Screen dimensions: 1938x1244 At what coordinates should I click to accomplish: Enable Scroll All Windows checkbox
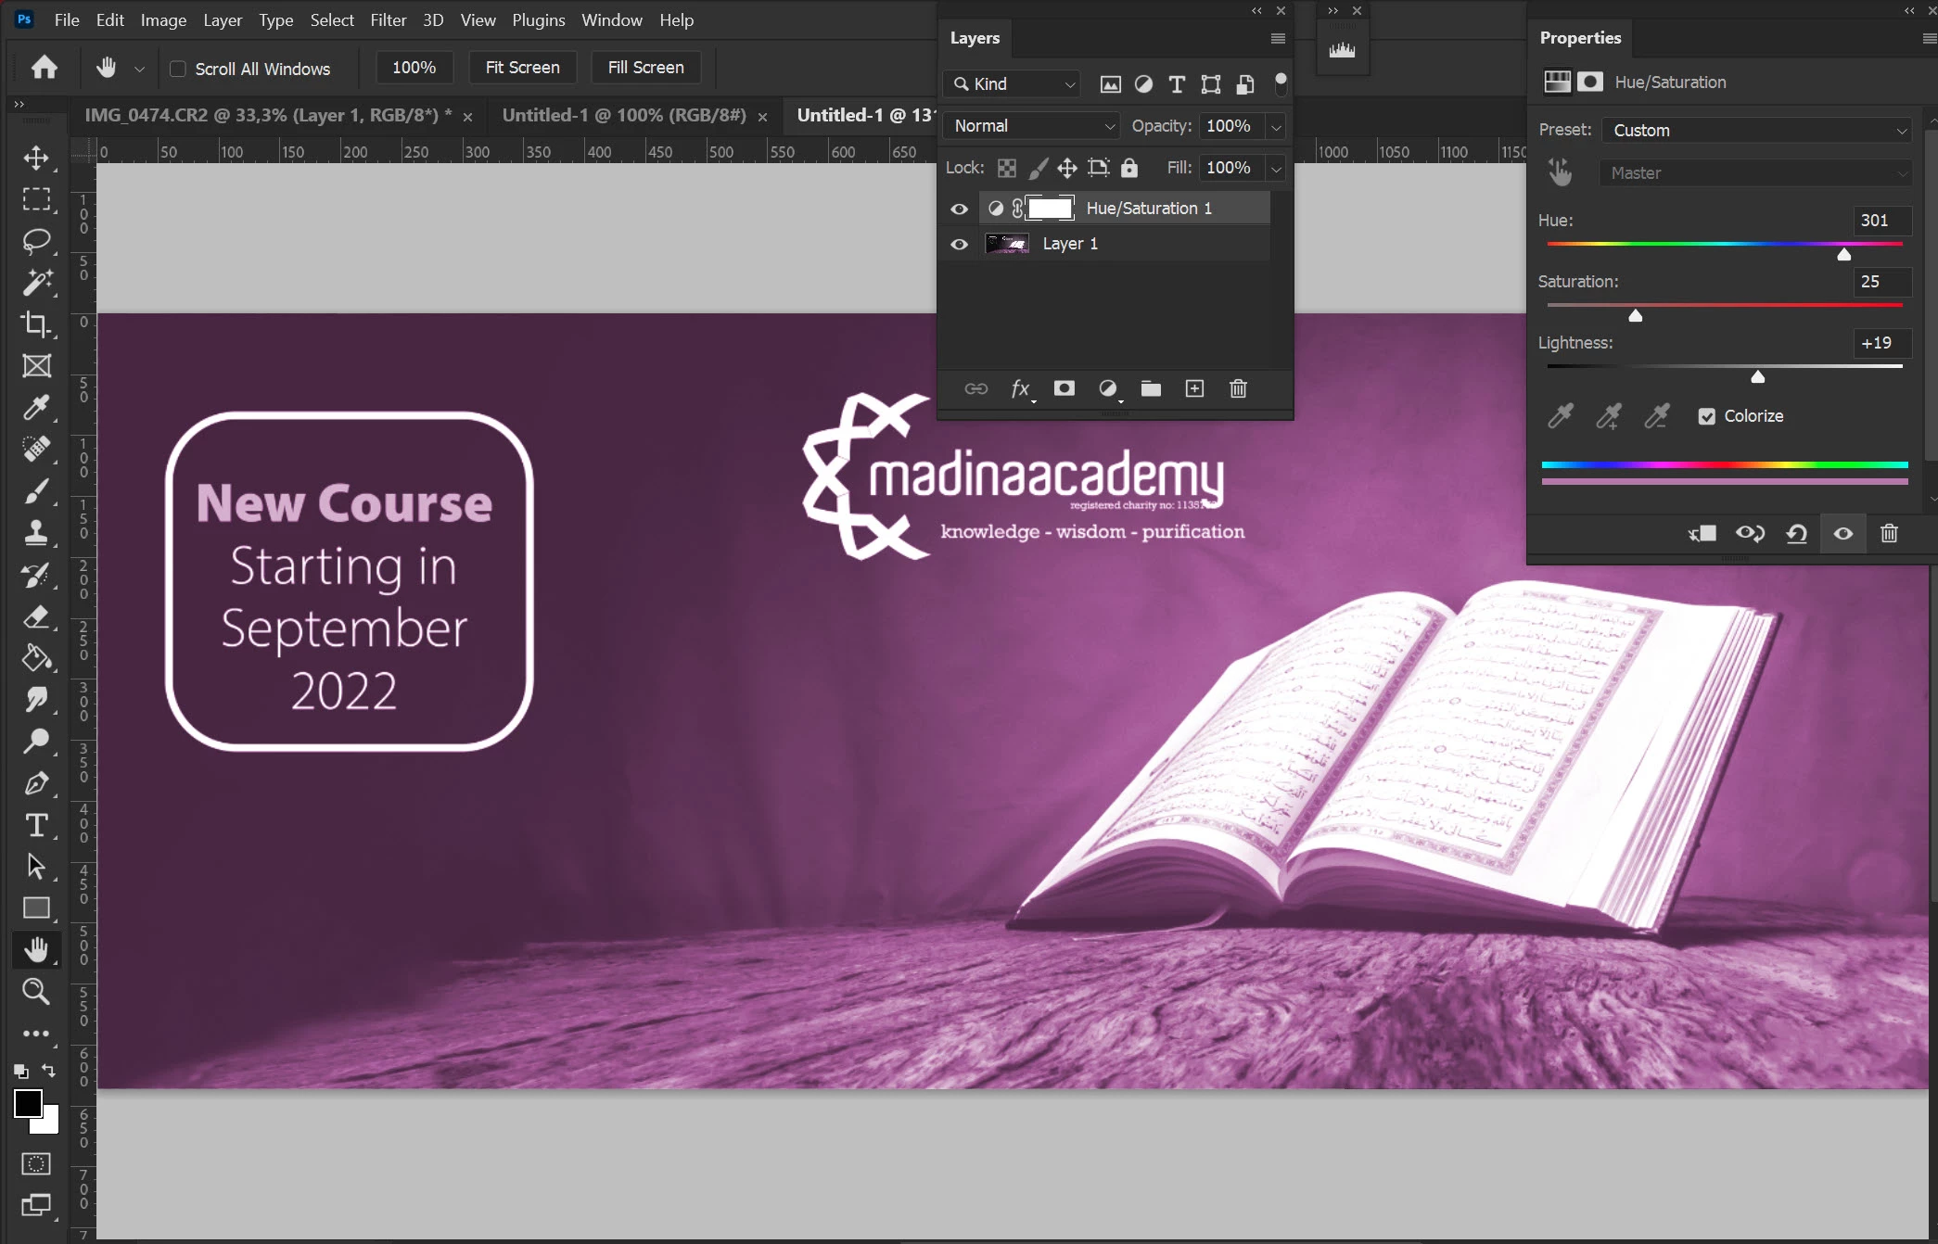(178, 69)
